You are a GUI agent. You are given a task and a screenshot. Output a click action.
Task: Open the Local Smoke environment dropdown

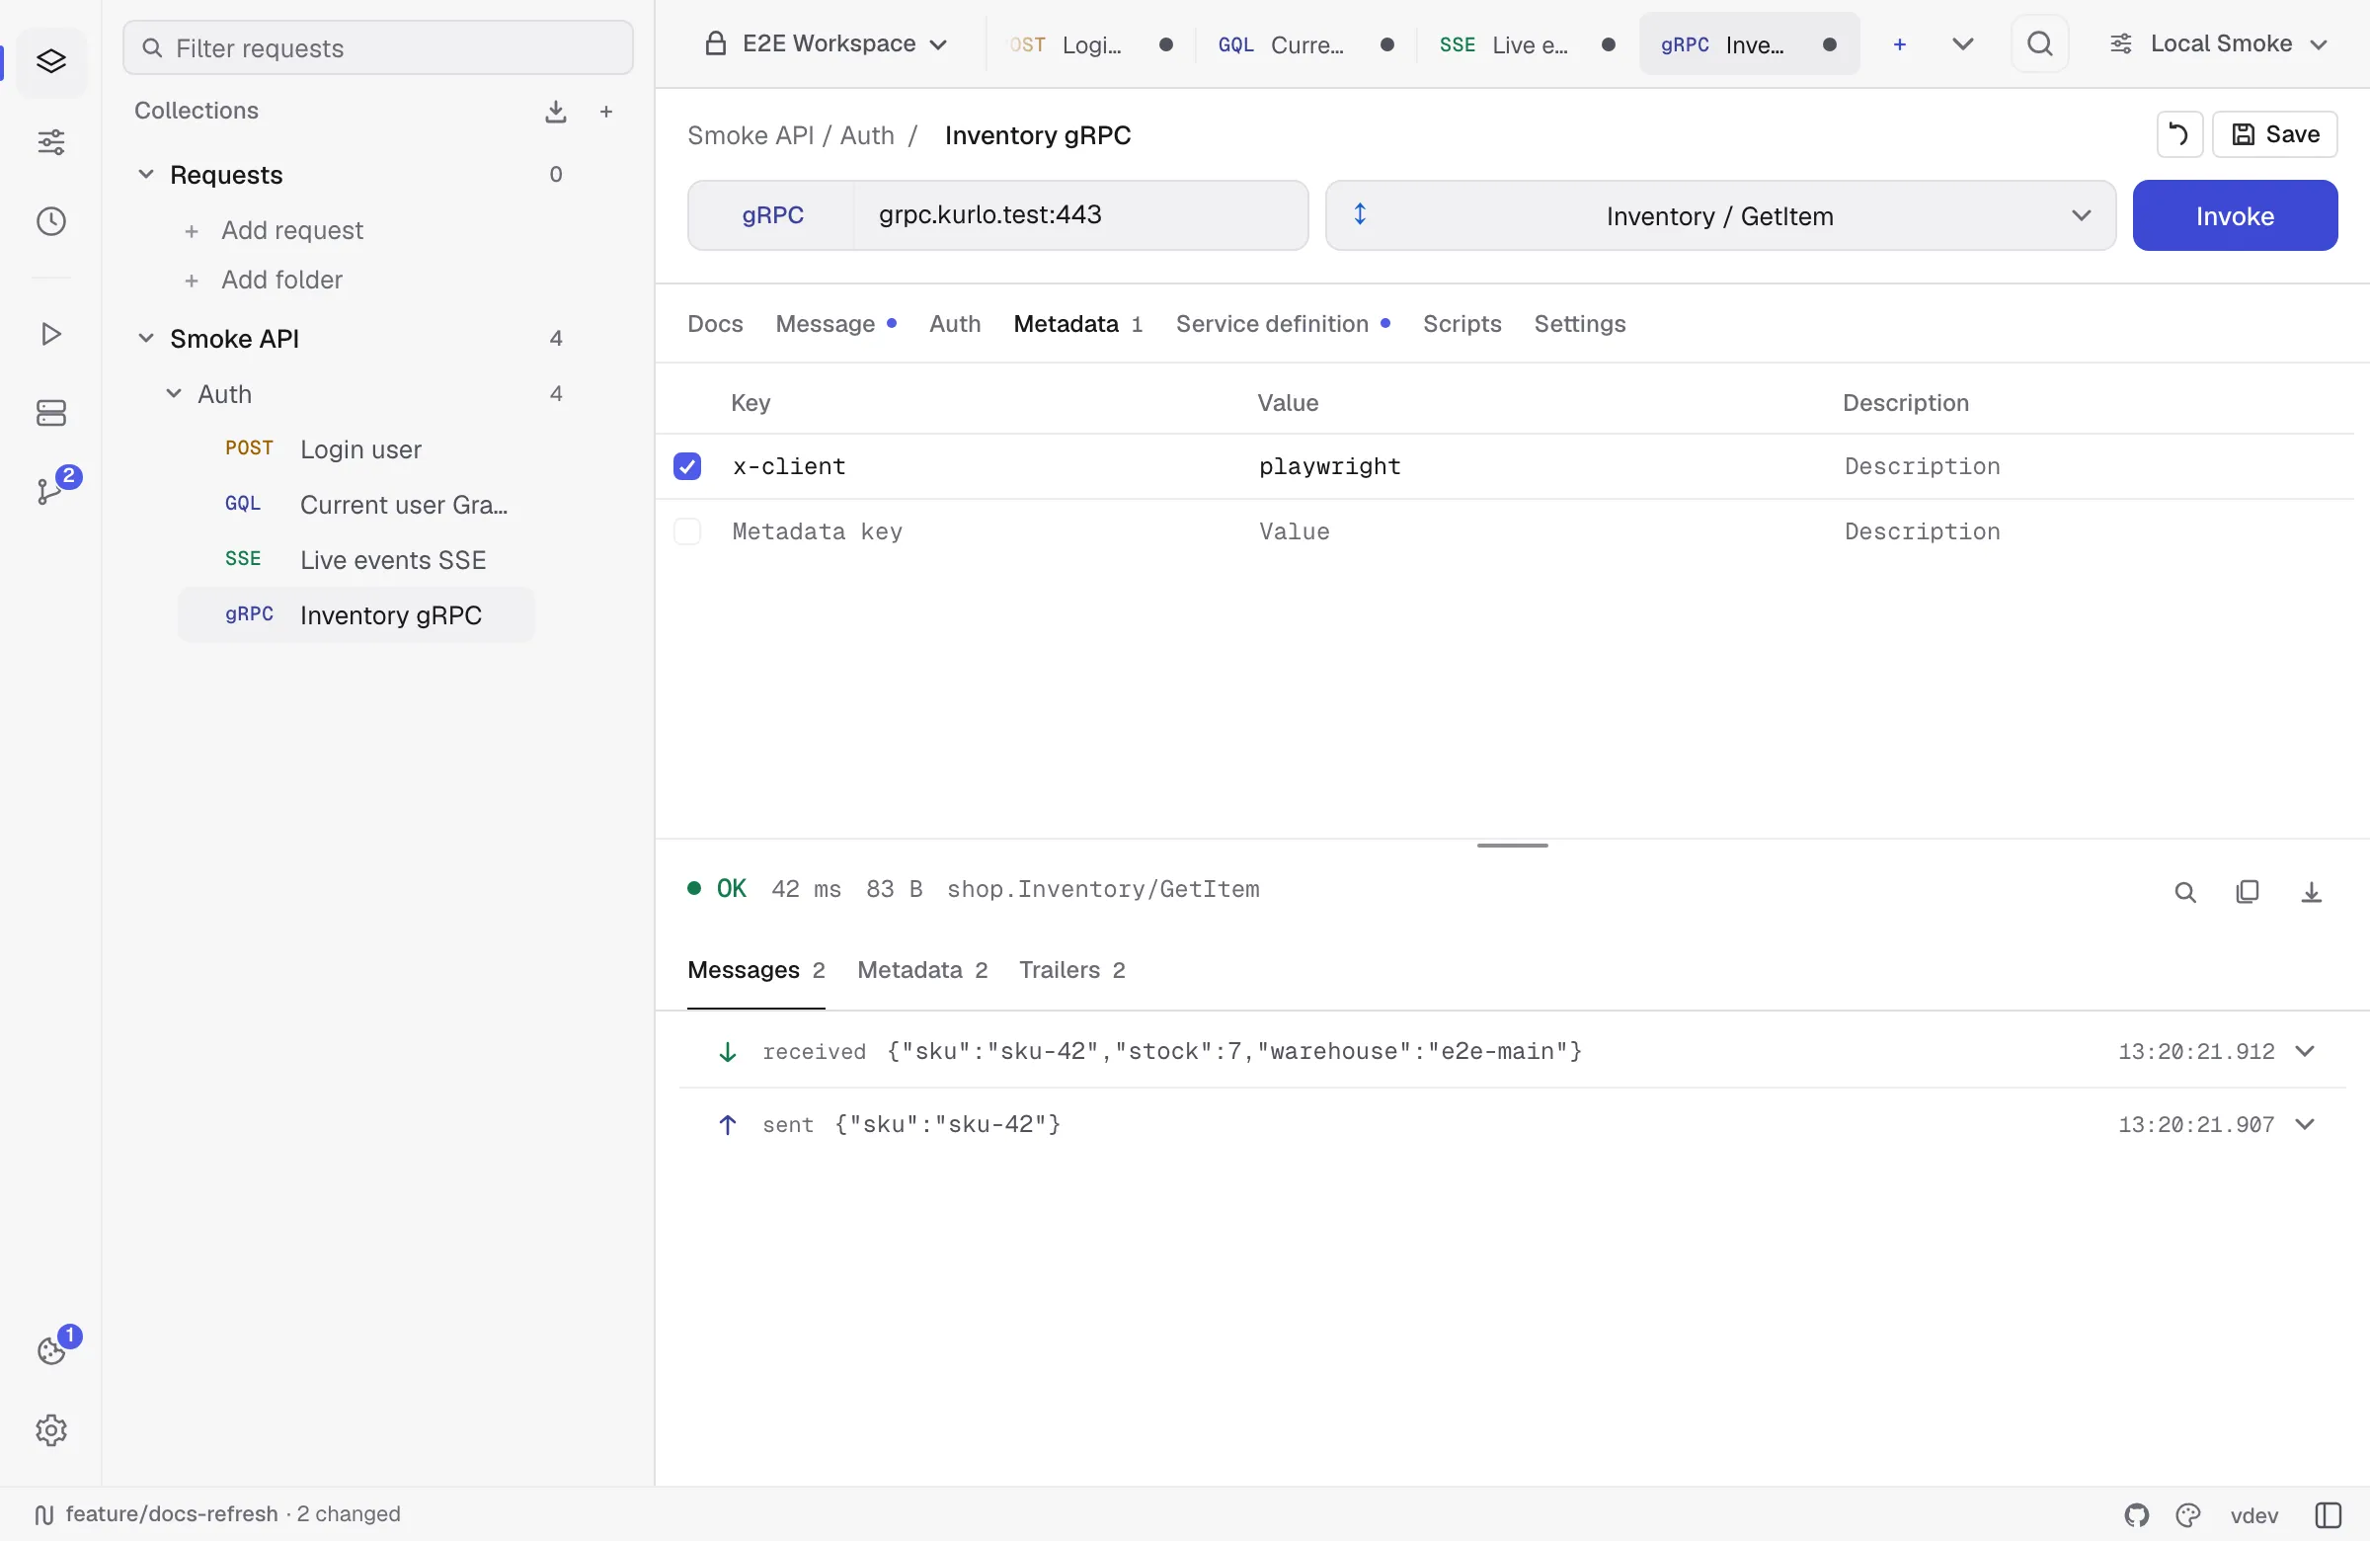[x=2218, y=43]
